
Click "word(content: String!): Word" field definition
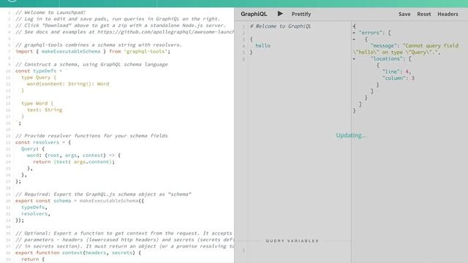point(68,84)
